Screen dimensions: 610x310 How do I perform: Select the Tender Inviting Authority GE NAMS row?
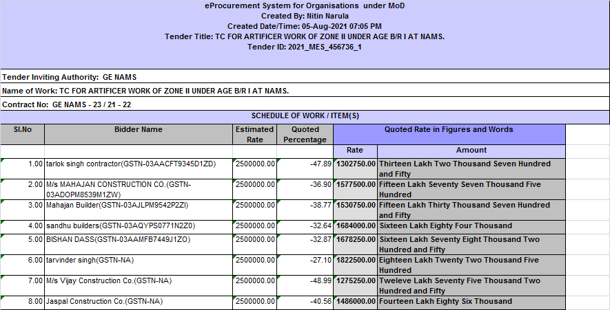(305, 76)
